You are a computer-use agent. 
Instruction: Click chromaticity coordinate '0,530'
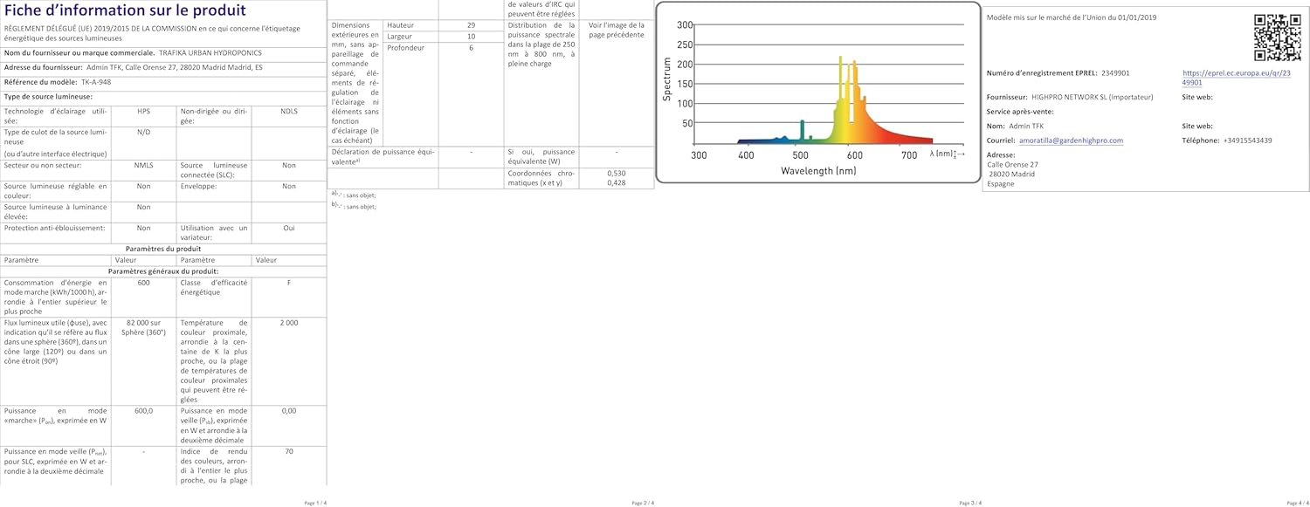pos(617,173)
